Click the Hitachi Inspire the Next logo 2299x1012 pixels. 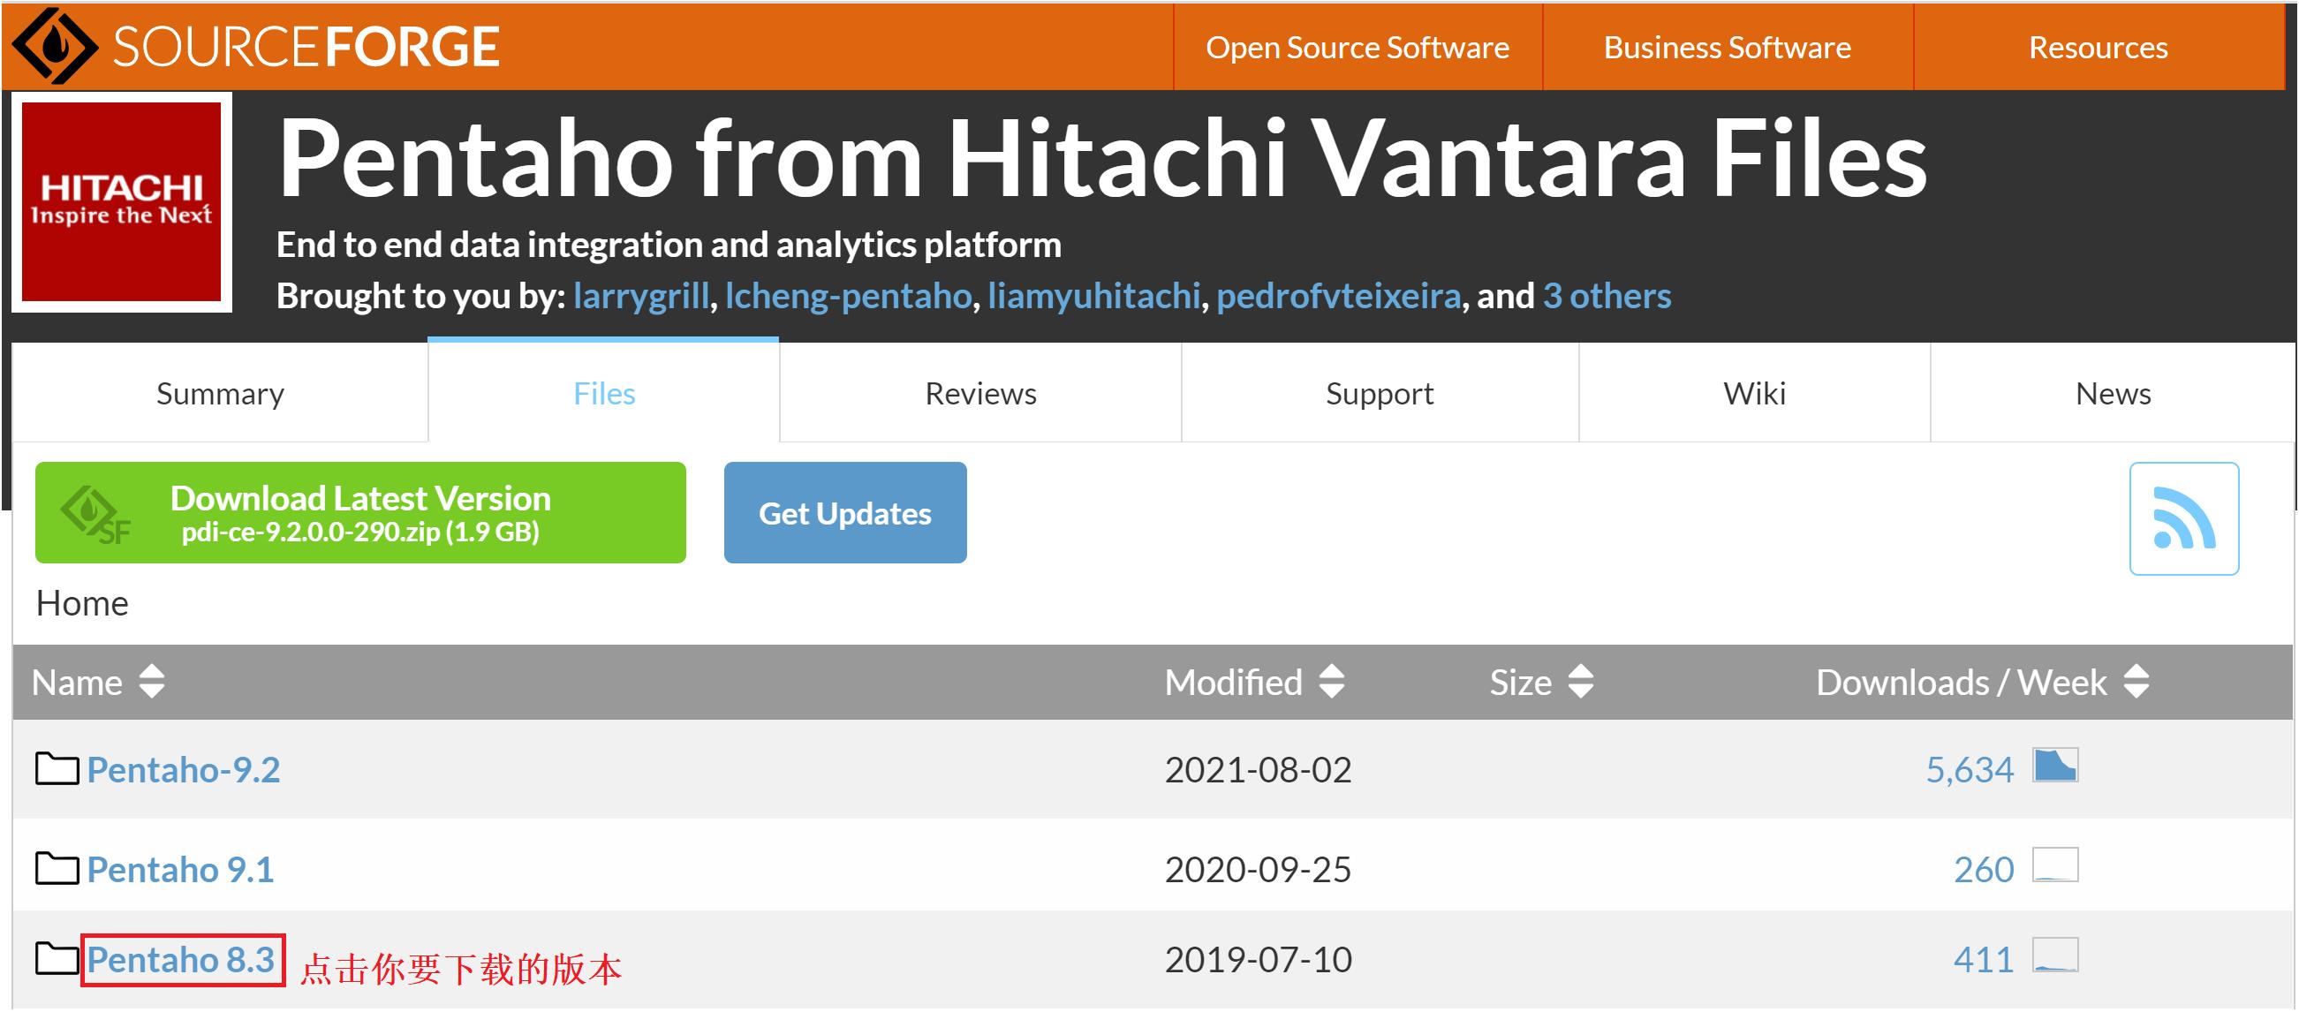tap(121, 201)
